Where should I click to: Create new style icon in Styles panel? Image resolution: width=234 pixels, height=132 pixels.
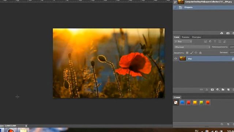[x=228, y=124]
